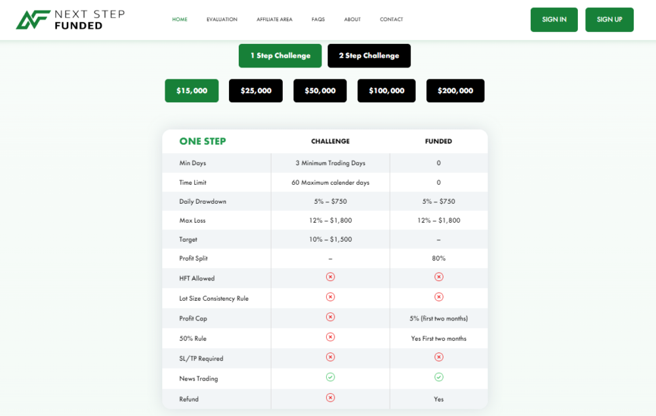Click the Sign Up button
The width and height of the screenshot is (656, 416).
609,20
